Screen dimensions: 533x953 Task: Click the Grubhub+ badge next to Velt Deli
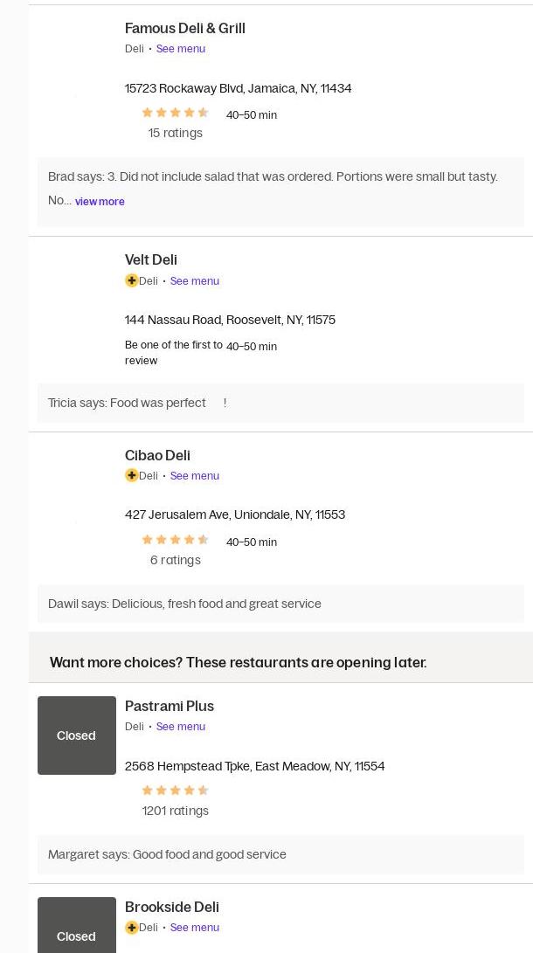pyautogui.click(x=132, y=280)
